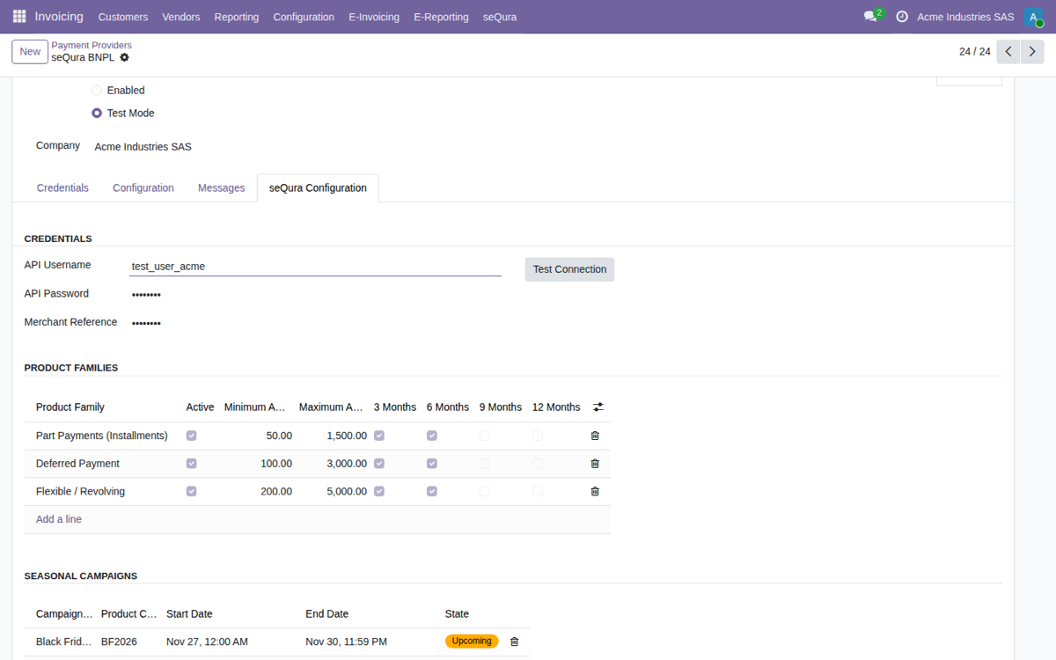This screenshot has width=1056, height=660.
Task: Edit the API Password field
Action: pyautogui.click(x=315, y=295)
